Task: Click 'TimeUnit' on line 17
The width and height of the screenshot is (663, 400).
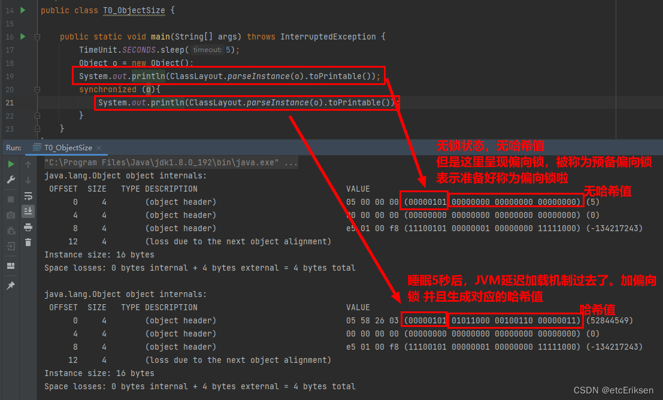Action: pos(98,50)
